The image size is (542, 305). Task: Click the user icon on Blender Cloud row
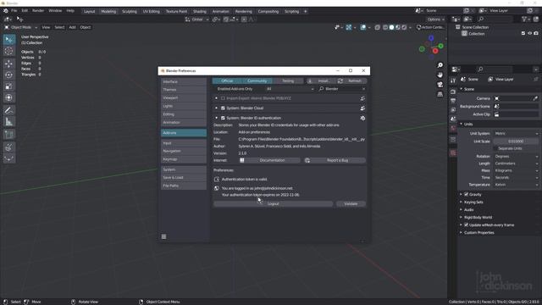[362, 108]
